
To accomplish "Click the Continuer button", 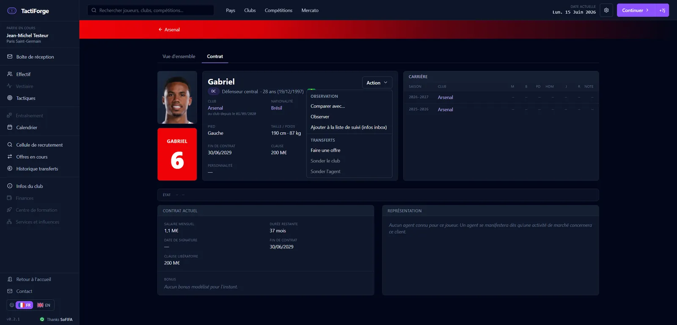I will (x=636, y=10).
